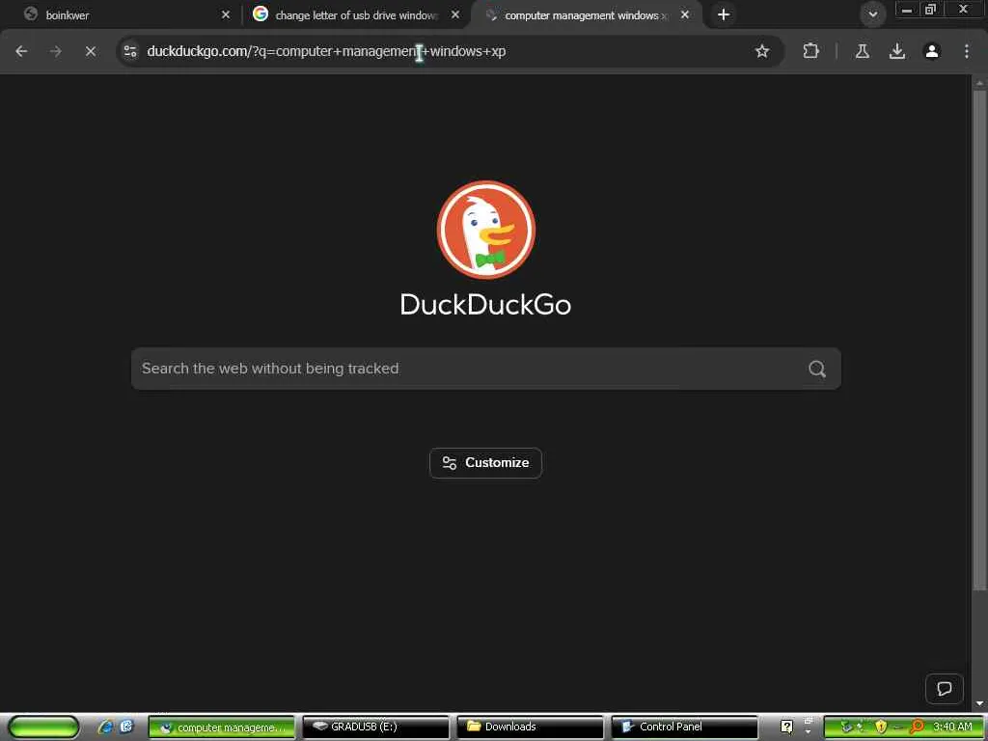Image resolution: width=988 pixels, height=741 pixels.
Task: Launch Internet Explorer from quick launch
Action: coord(104,727)
